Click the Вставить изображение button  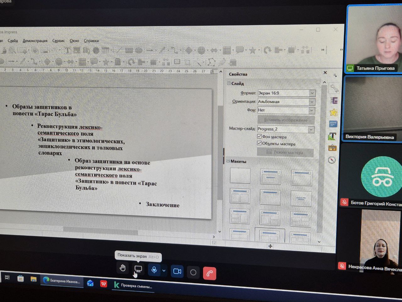(x=285, y=120)
